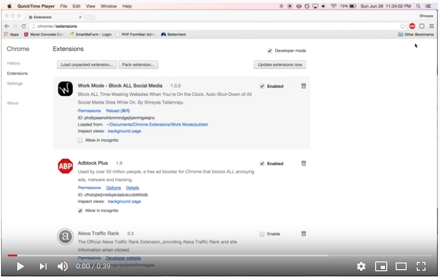Viewport: 440px width, 278px height.
Task: Bookmark this page with star
Action: pyautogui.click(x=402, y=26)
